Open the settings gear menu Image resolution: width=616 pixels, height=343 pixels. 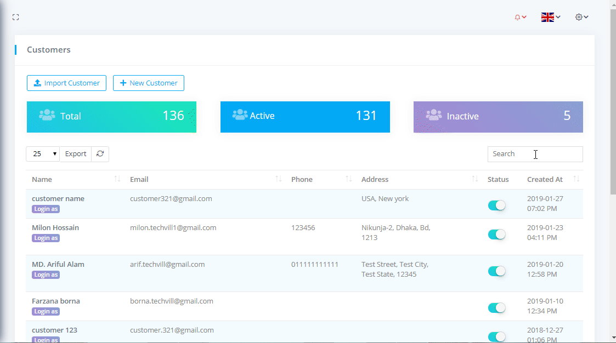(x=581, y=18)
